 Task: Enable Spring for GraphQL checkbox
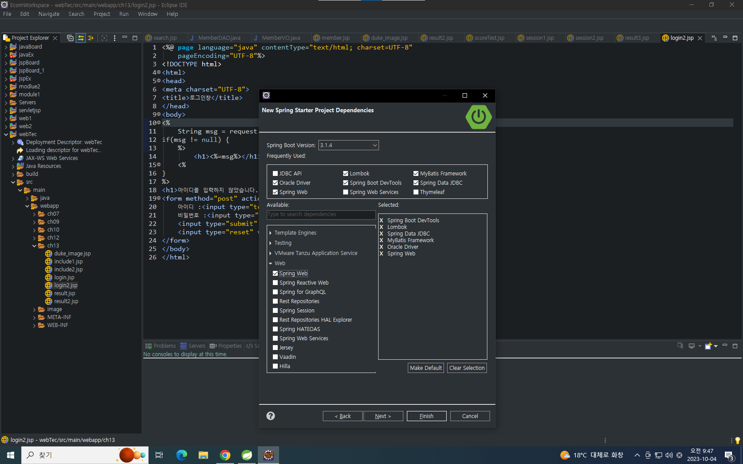click(x=276, y=292)
